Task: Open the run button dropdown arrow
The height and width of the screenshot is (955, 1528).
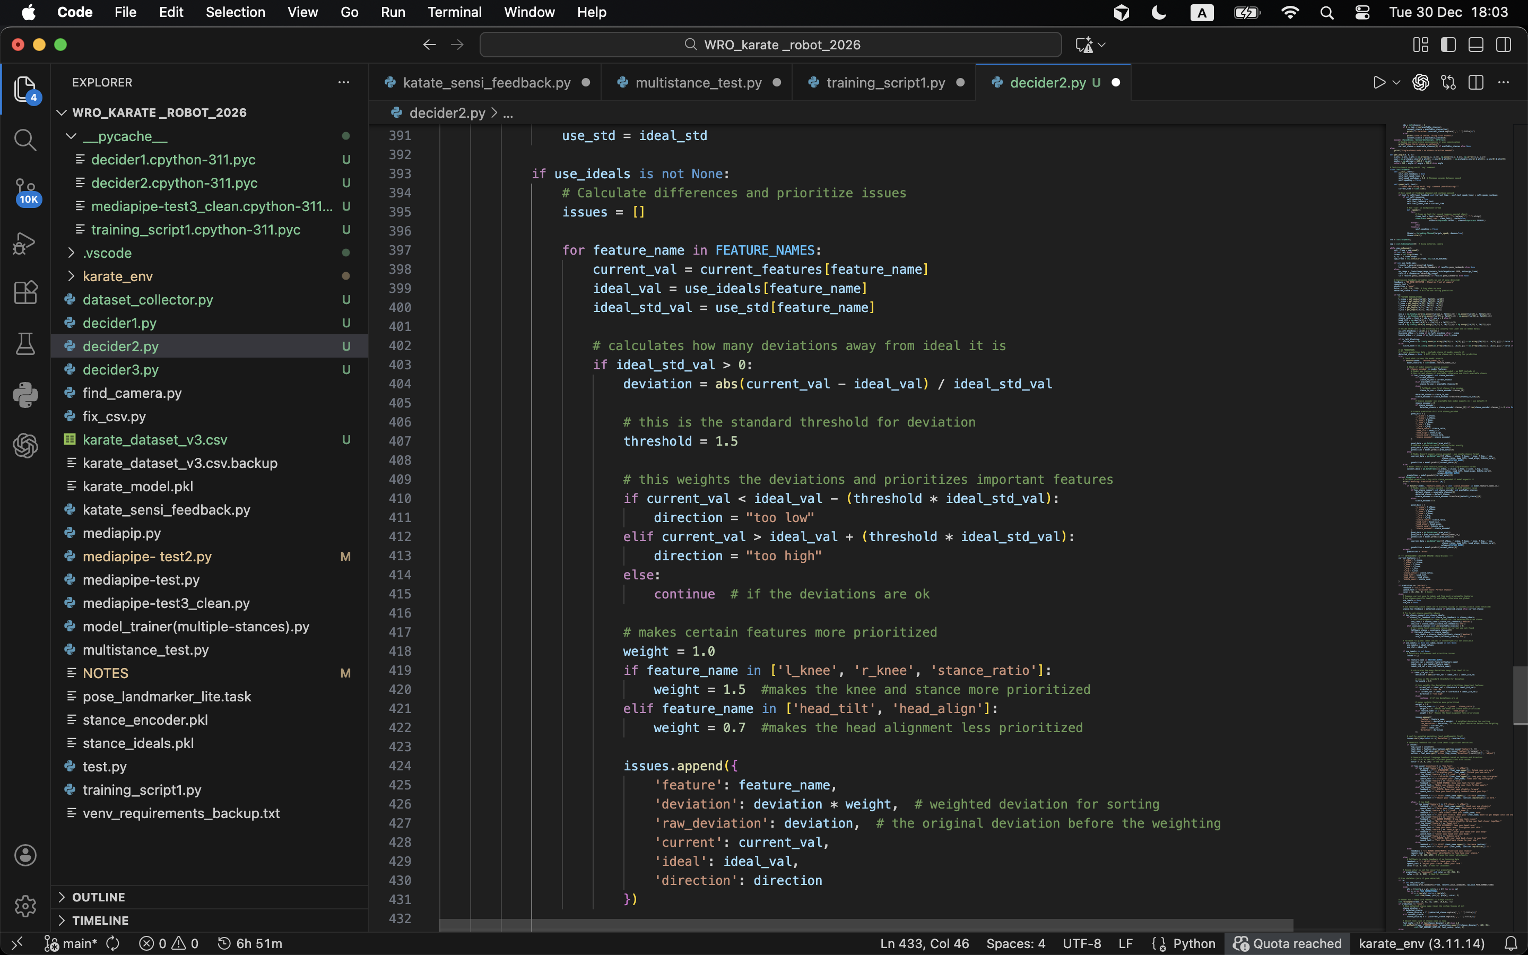Action: (1396, 83)
